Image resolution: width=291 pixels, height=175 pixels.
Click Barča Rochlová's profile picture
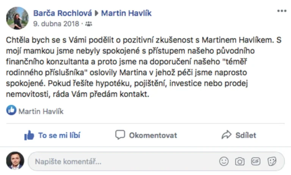(17, 18)
